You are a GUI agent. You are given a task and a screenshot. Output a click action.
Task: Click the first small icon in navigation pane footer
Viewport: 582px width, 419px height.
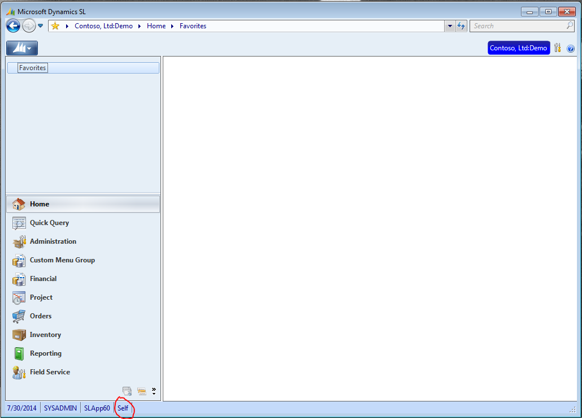pyautogui.click(x=127, y=391)
